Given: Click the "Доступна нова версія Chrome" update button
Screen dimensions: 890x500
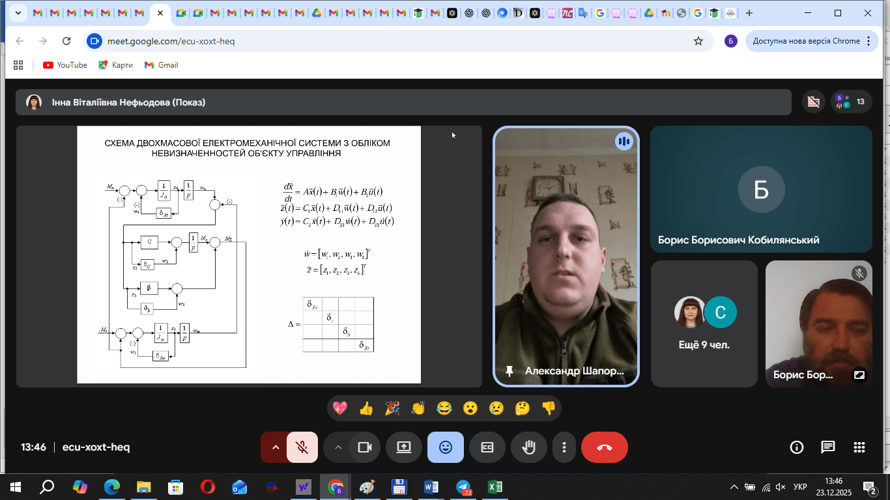Looking at the screenshot, I should (806, 41).
